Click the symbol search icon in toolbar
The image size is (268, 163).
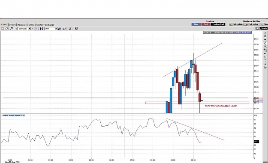[x=12, y=29]
